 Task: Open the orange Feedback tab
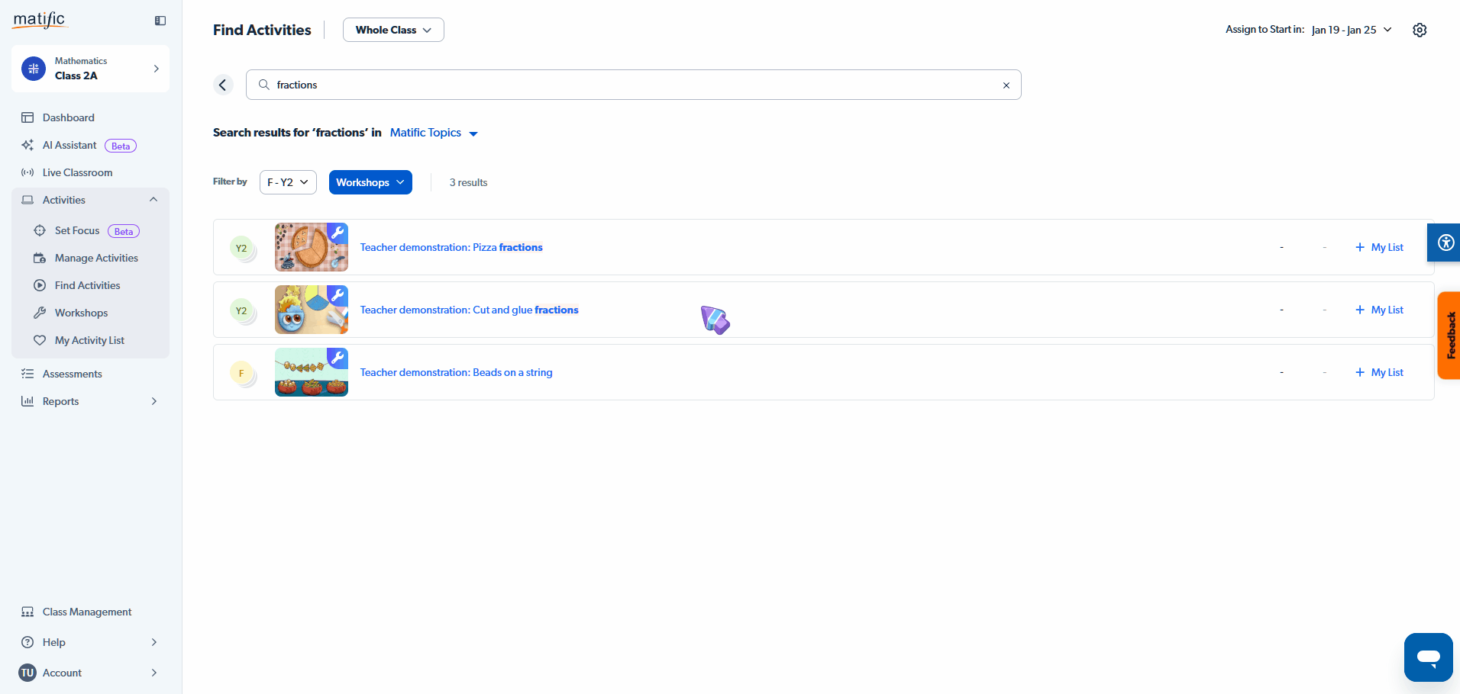coord(1449,336)
